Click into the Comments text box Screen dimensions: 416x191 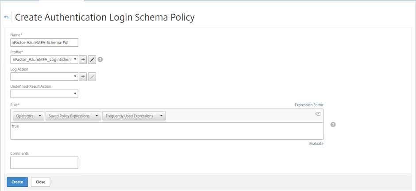pyautogui.click(x=44, y=163)
